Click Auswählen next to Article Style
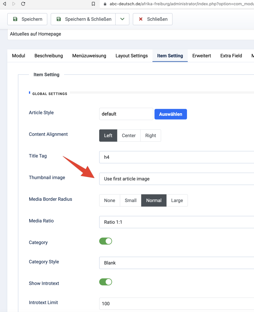Image resolution: width=254 pixels, height=312 pixels. (x=171, y=114)
